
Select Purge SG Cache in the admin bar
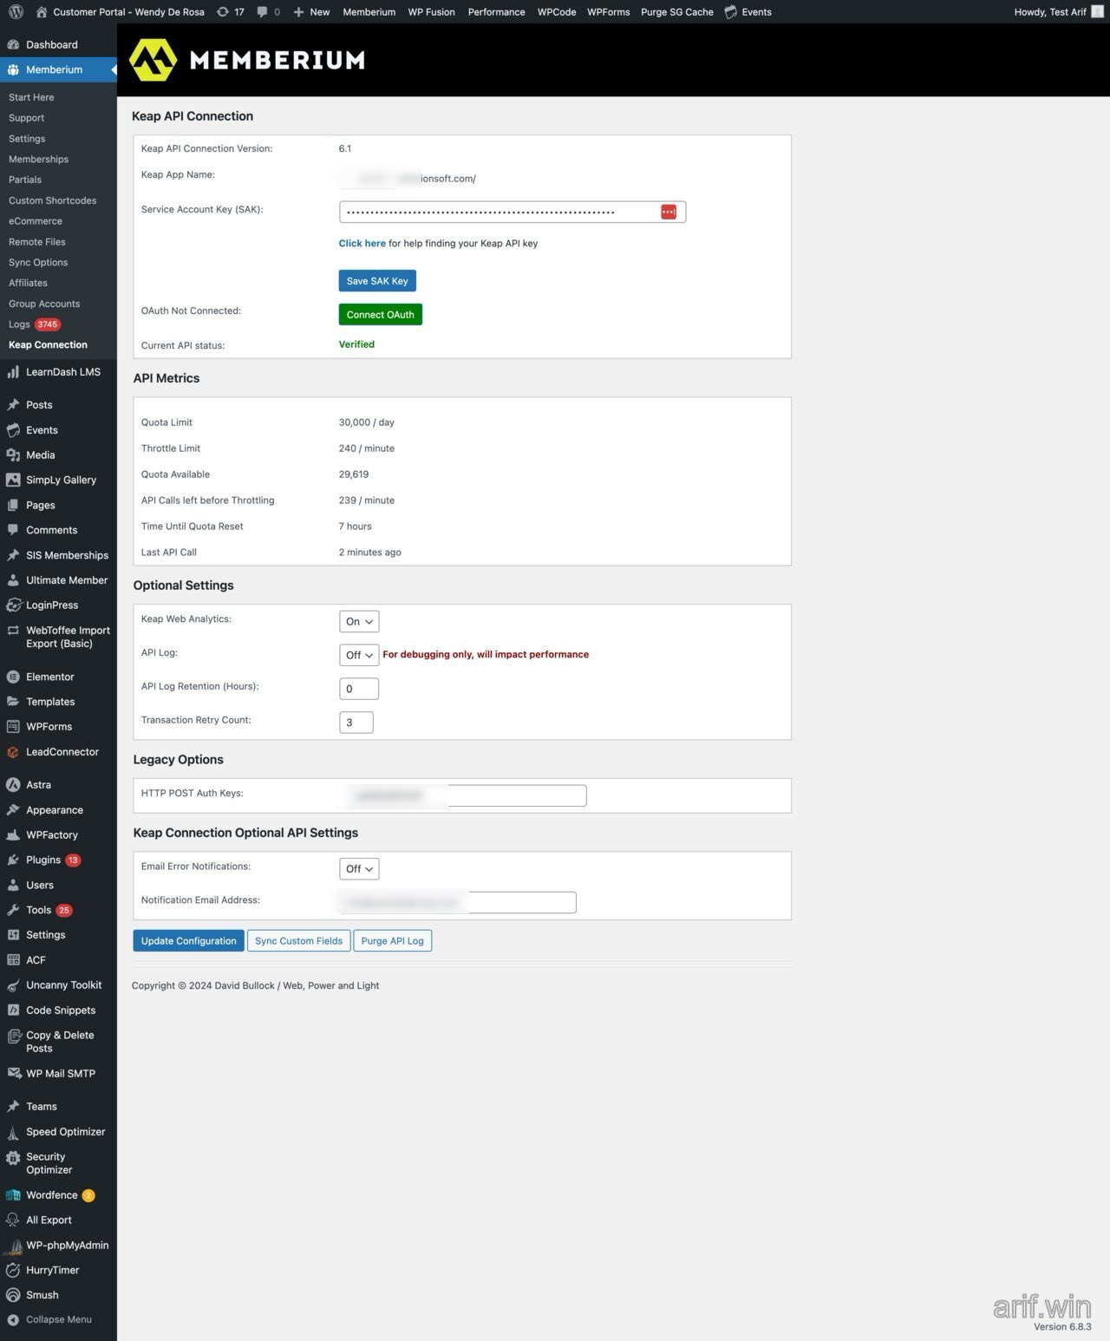pyautogui.click(x=676, y=11)
